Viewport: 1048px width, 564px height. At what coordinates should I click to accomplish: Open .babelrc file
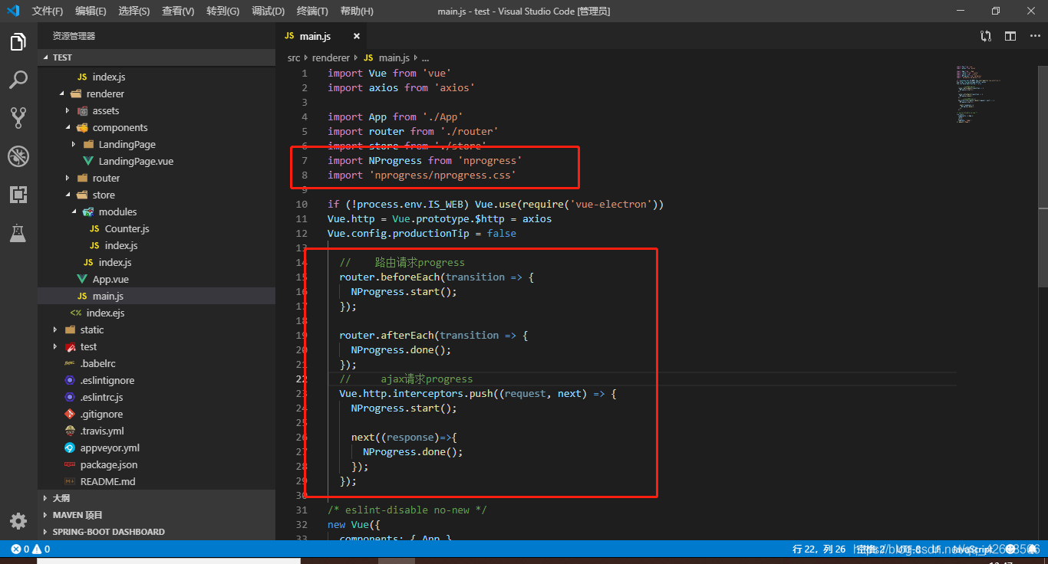(x=98, y=363)
